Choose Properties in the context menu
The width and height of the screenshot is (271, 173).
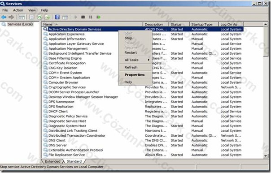[x=135, y=75]
